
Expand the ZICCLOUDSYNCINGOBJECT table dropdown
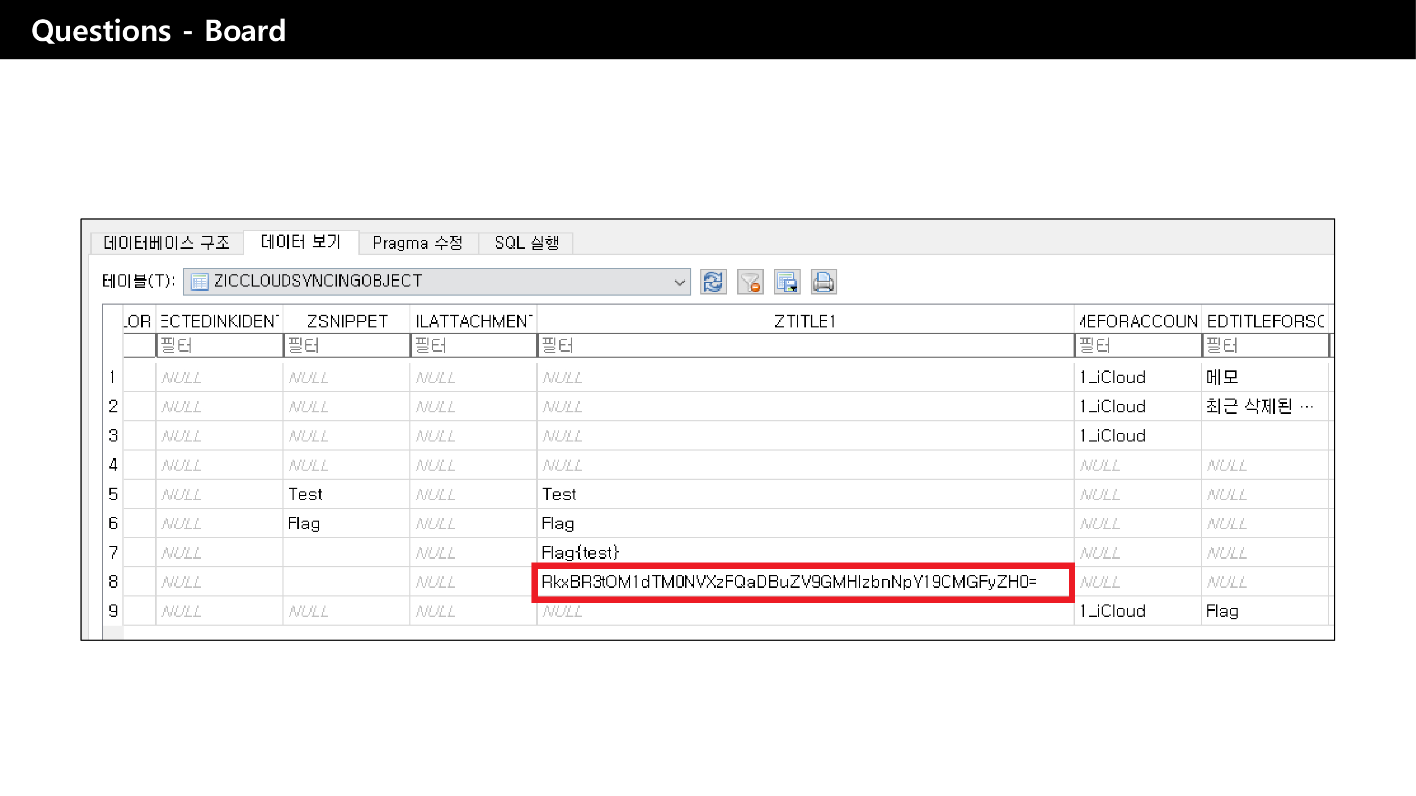point(680,282)
